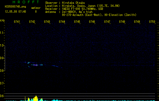159x101 pixels.
Task: Click the 0.8 kHz axis label
Action: pos(2,71)
